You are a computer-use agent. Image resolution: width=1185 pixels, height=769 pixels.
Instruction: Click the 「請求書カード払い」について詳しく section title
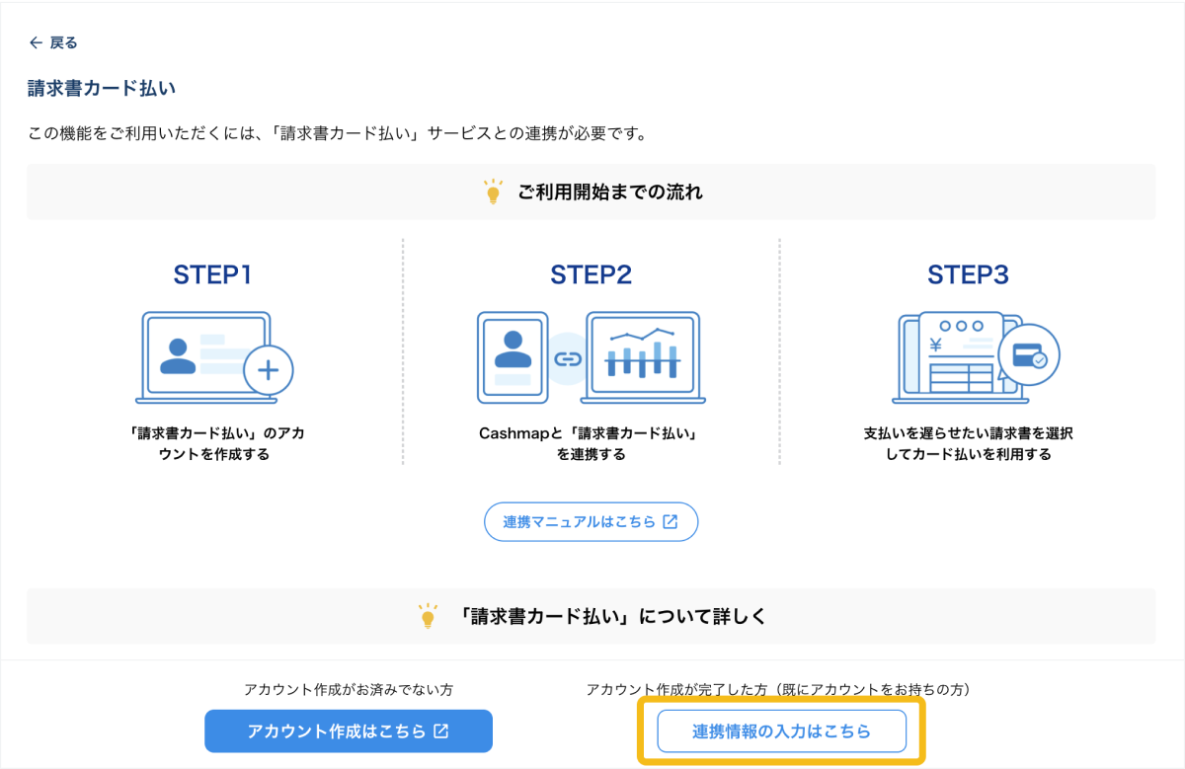pos(612,616)
